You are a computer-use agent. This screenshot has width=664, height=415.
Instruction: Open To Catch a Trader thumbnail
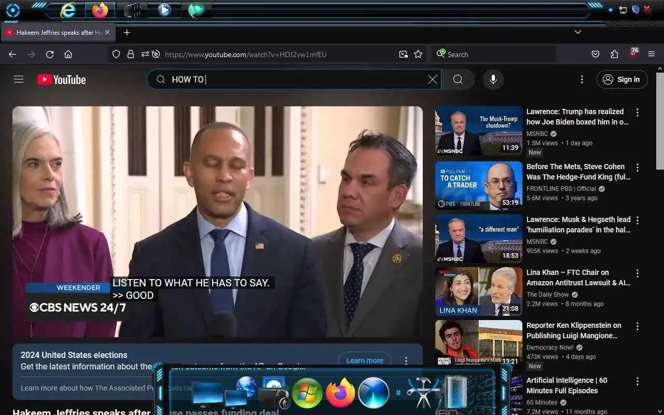click(x=478, y=186)
